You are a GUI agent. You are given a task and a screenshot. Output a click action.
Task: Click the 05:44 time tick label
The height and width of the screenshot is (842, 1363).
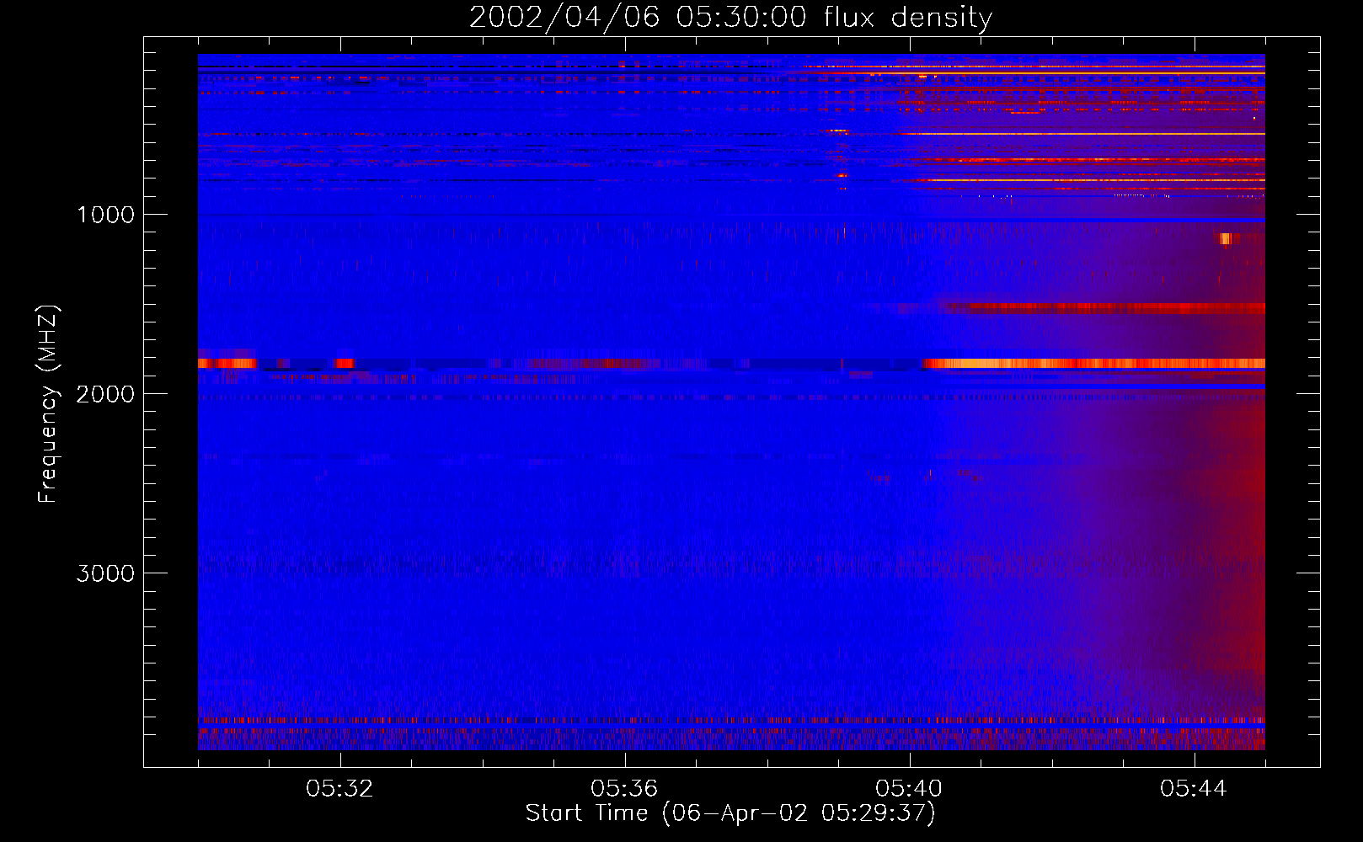coord(1194,789)
